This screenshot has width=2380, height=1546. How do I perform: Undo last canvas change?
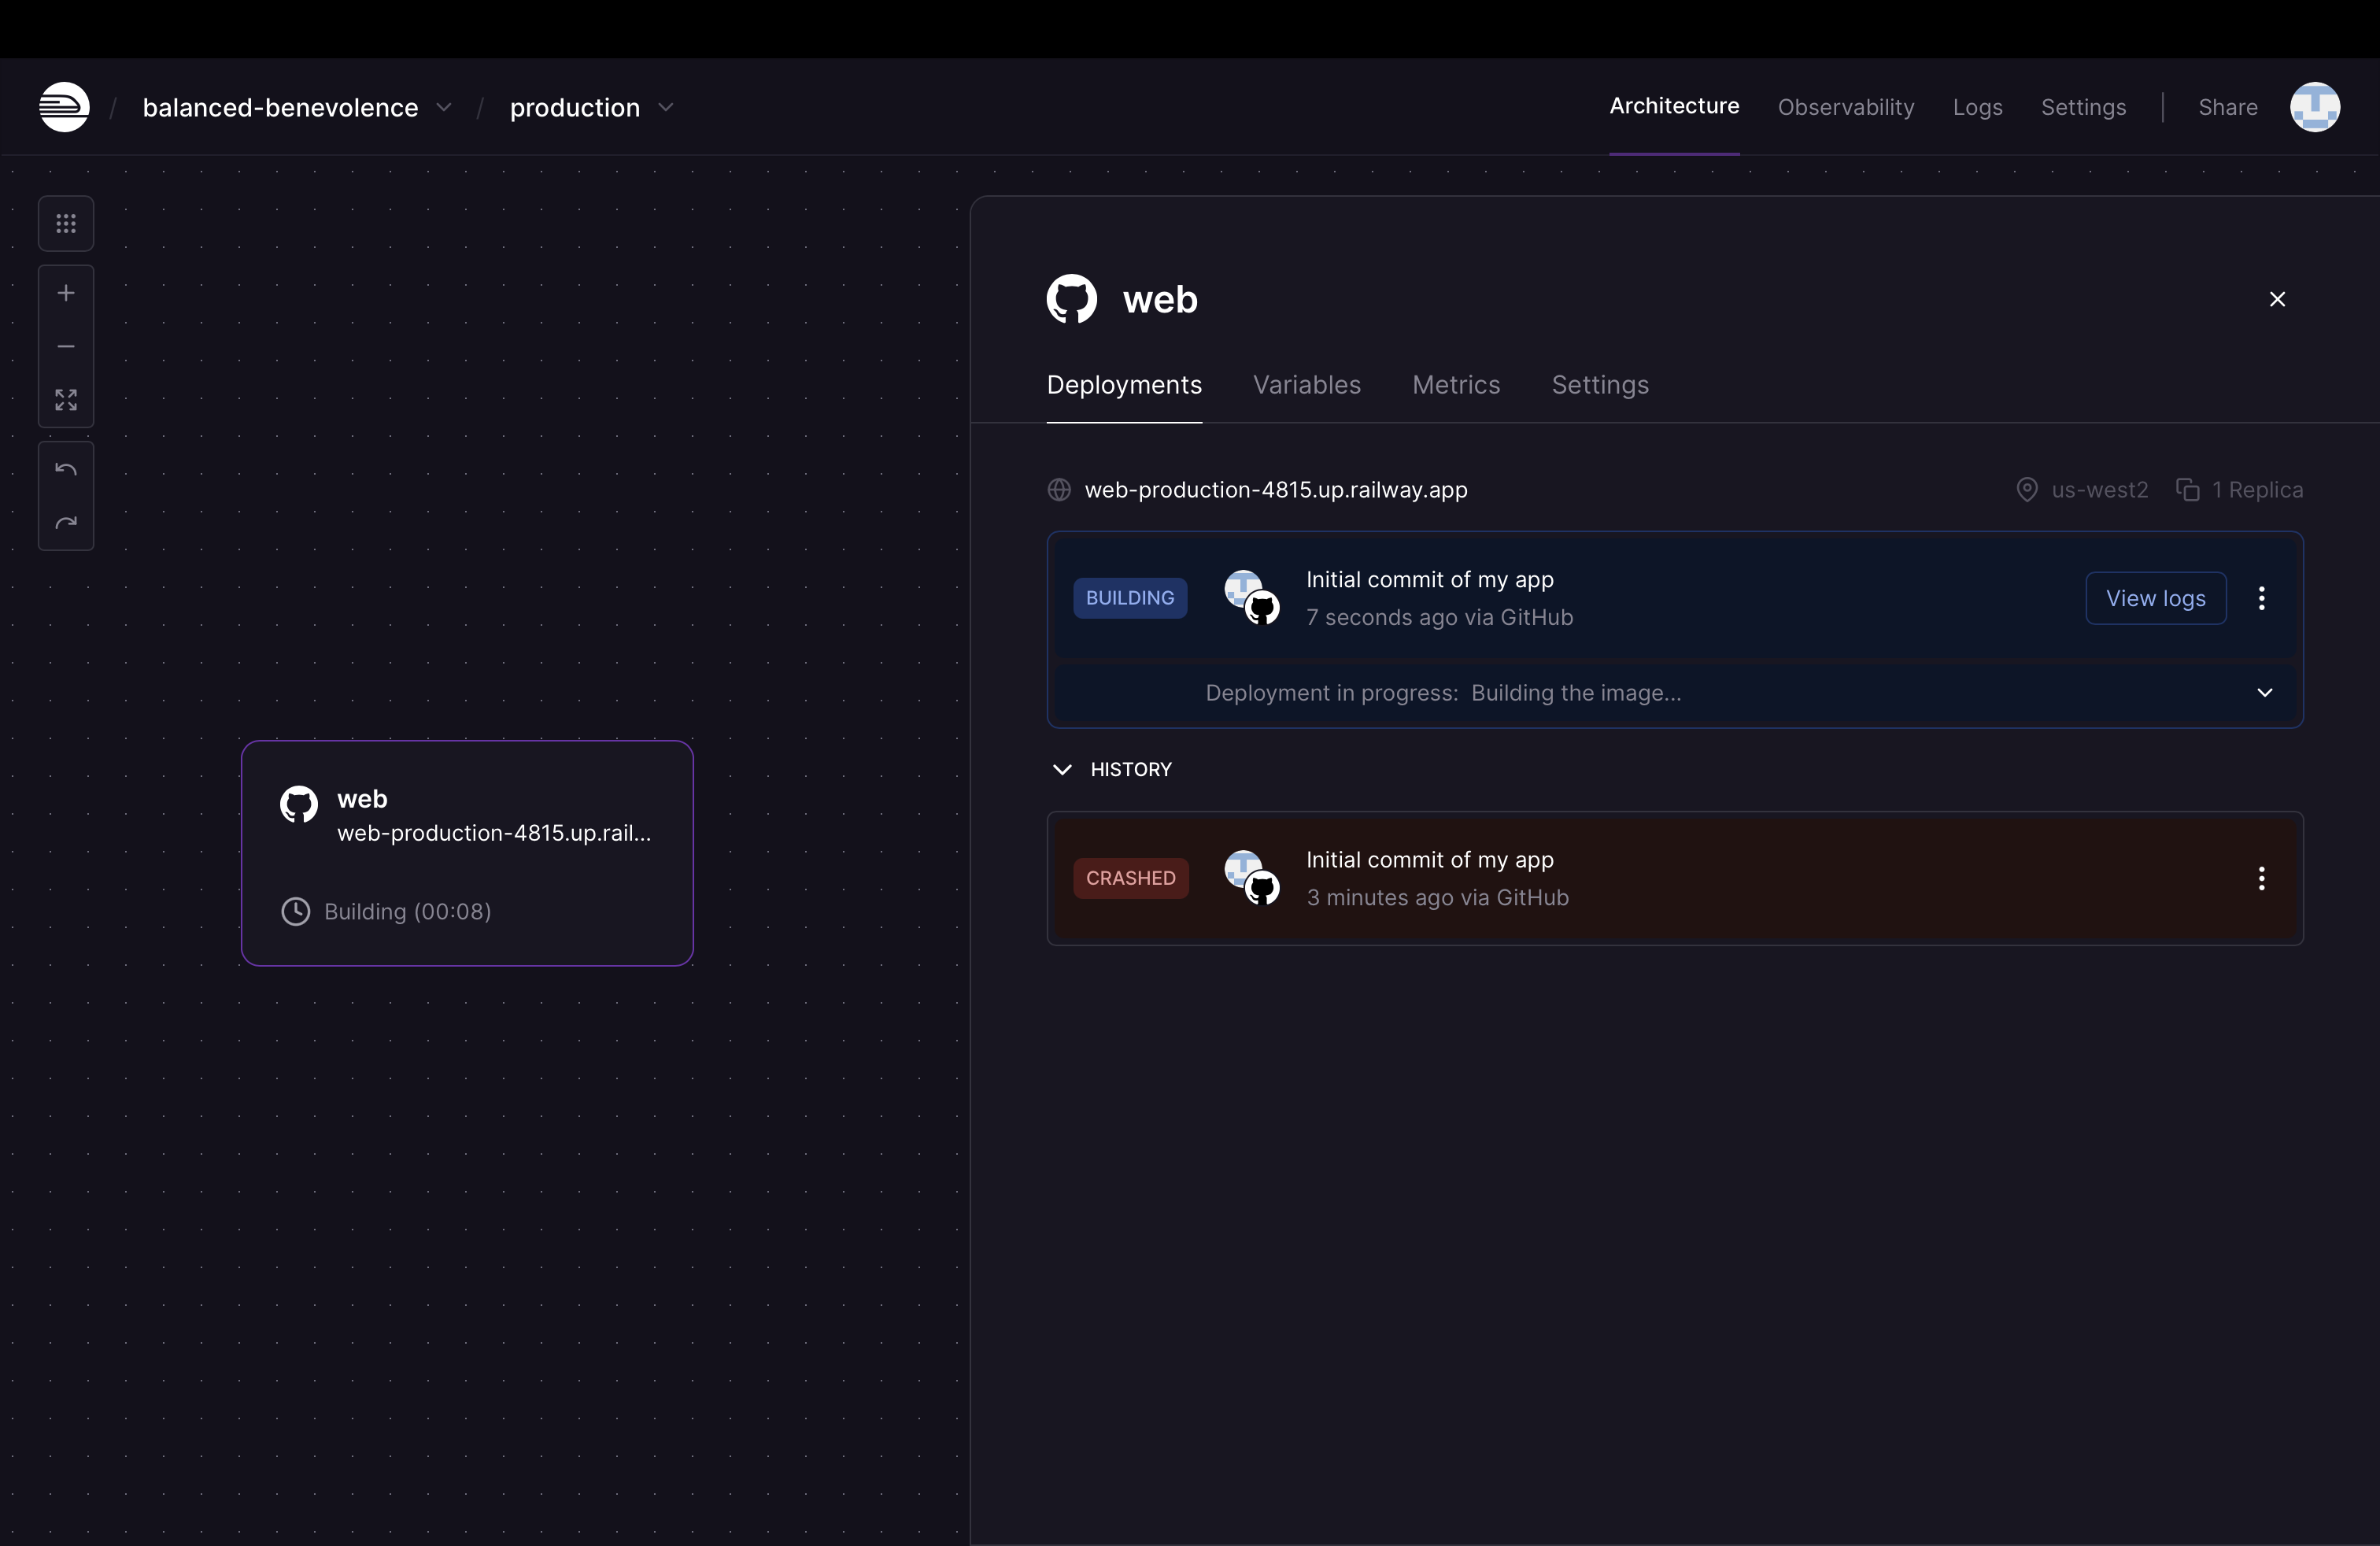tap(66, 469)
